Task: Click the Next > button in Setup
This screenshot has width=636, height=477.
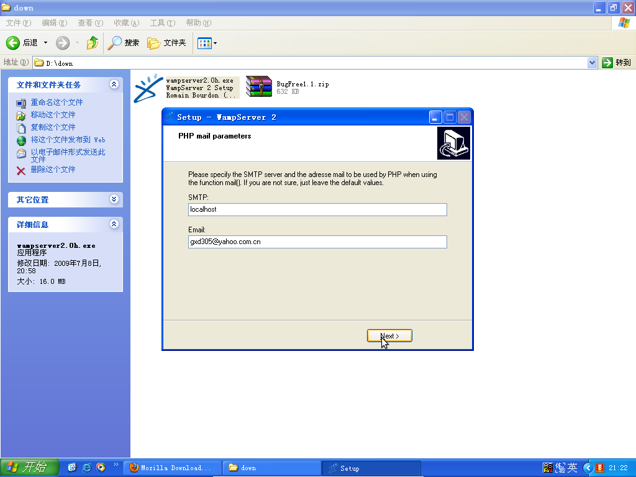Action: [389, 336]
